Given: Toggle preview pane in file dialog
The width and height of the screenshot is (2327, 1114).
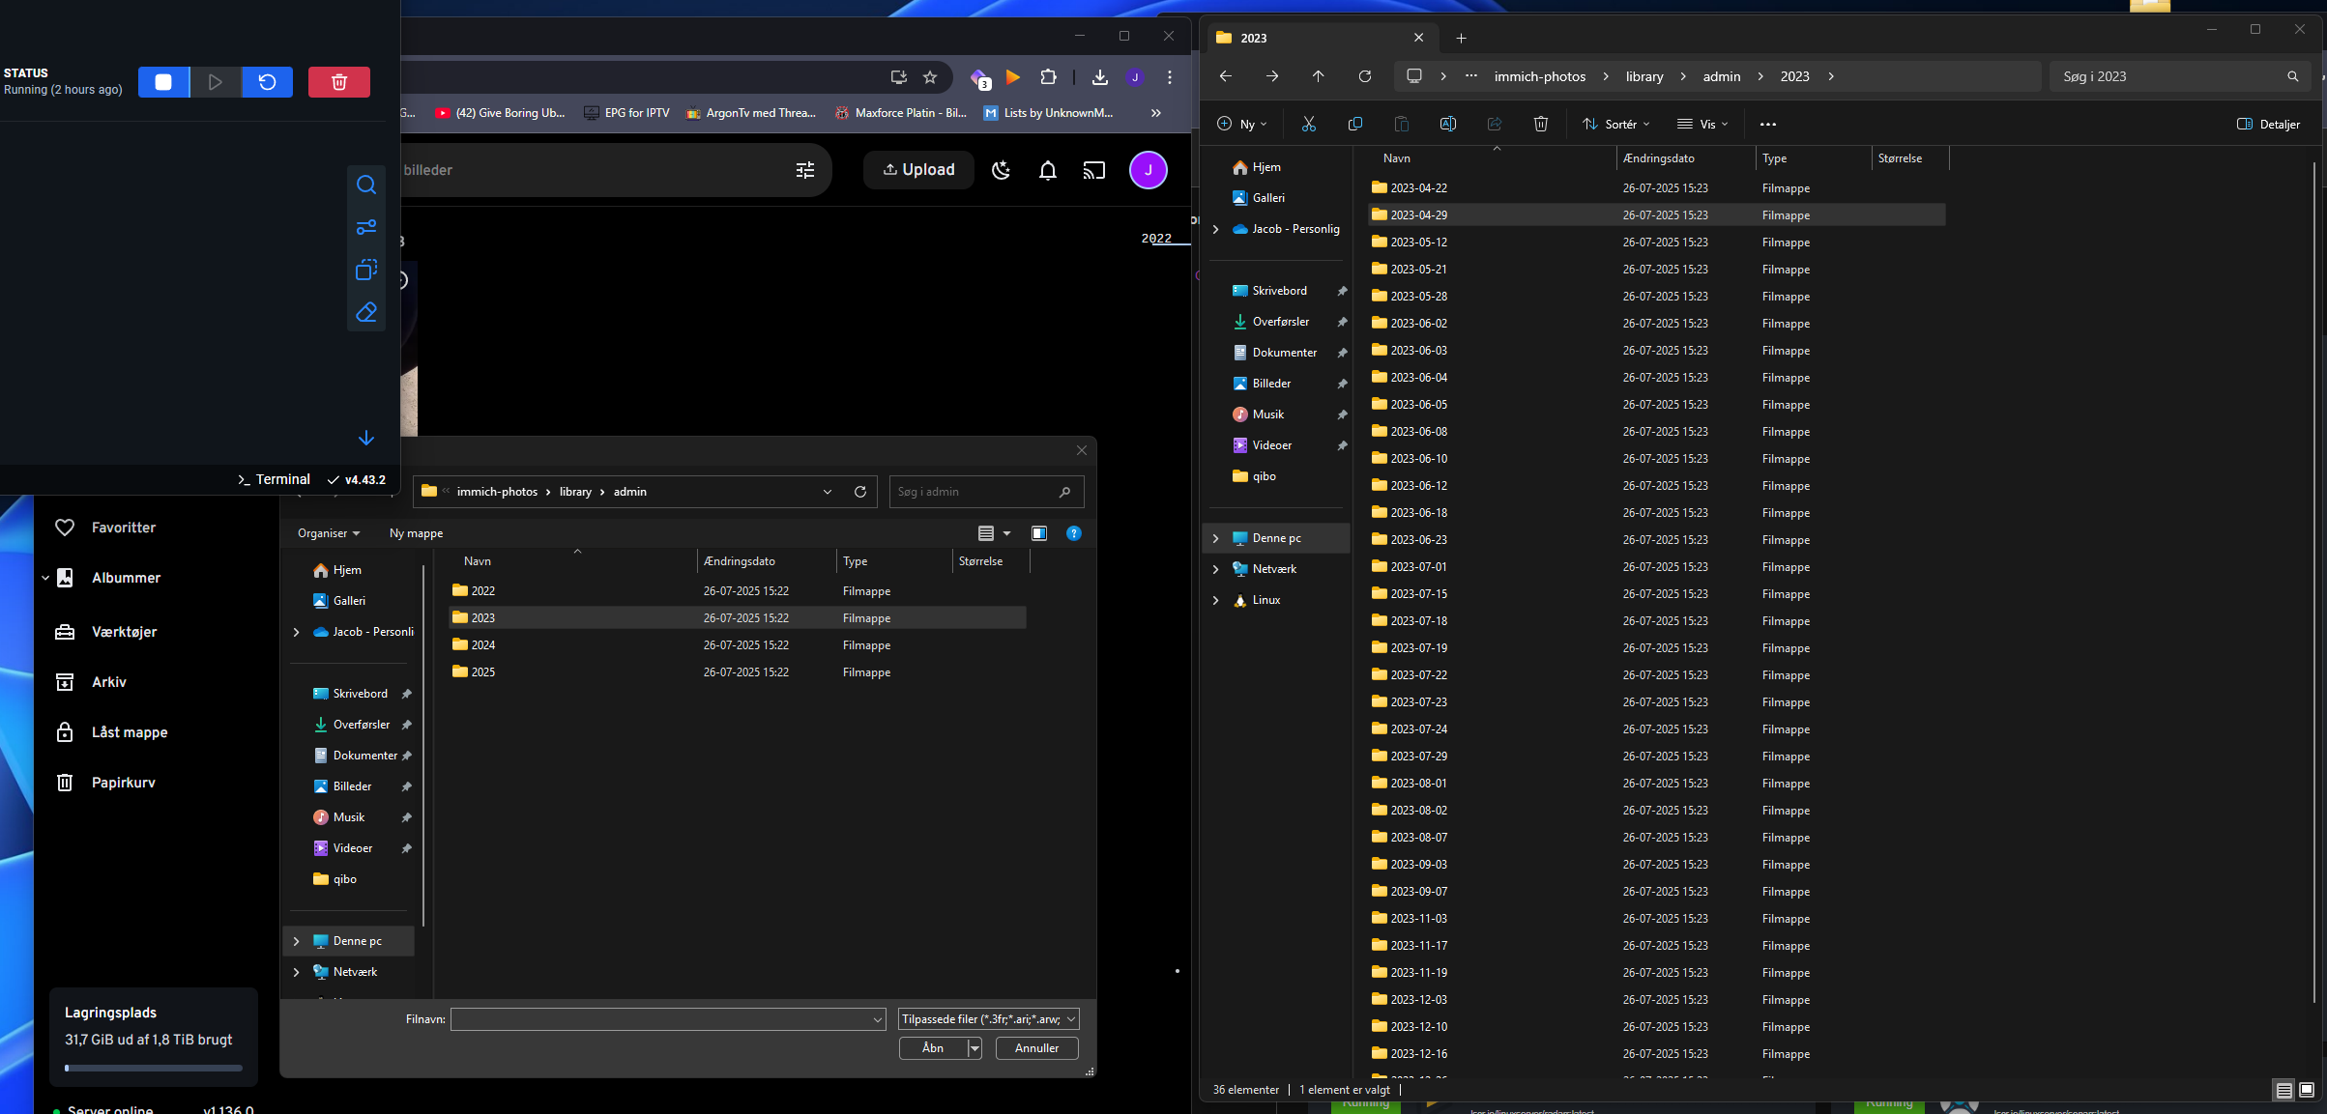Looking at the screenshot, I should click(1039, 533).
